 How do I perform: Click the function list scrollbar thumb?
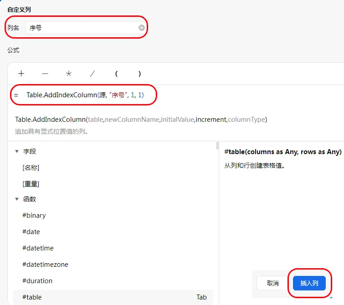[x=217, y=146]
